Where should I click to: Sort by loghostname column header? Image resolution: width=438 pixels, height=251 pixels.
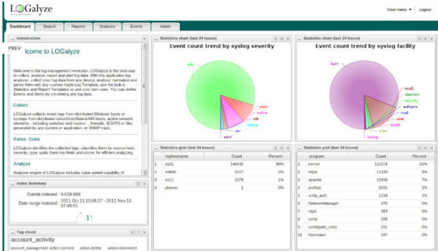click(184, 156)
